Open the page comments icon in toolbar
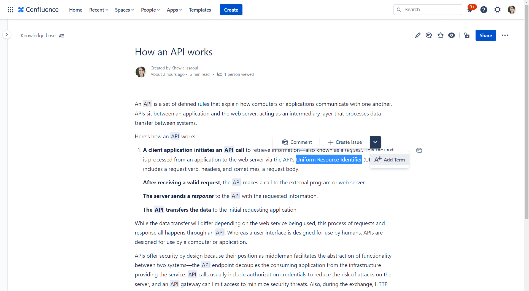This screenshot has width=529, height=291. pyautogui.click(x=428, y=35)
